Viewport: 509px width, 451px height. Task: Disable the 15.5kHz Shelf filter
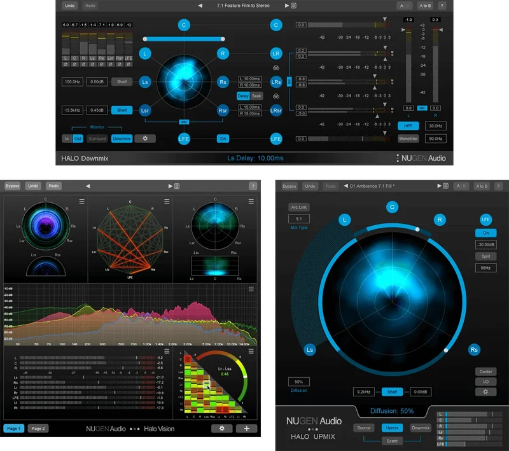click(x=122, y=110)
